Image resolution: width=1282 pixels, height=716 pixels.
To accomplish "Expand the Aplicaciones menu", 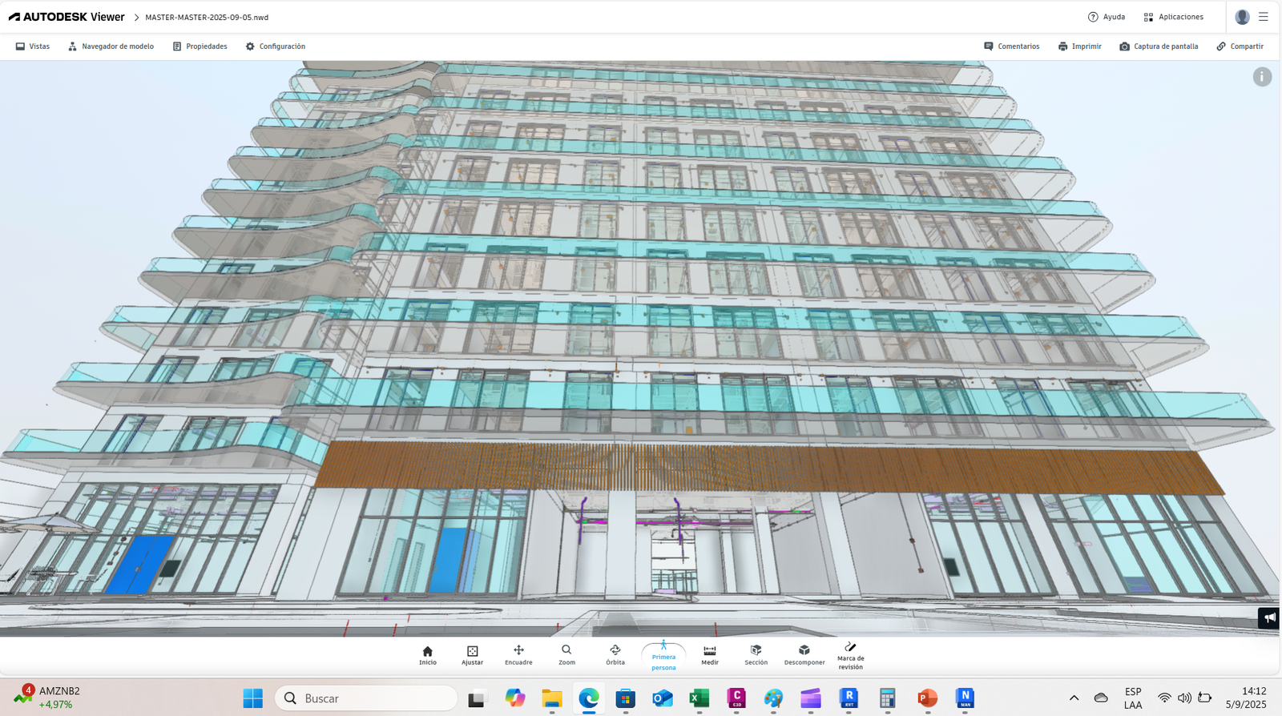I will tap(1173, 17).
